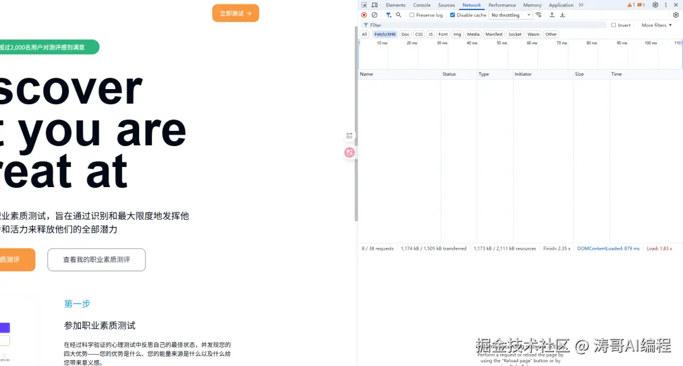The image size is (683, 366).
Task: Open network conditions icon
Action: (x=539, y=15)
